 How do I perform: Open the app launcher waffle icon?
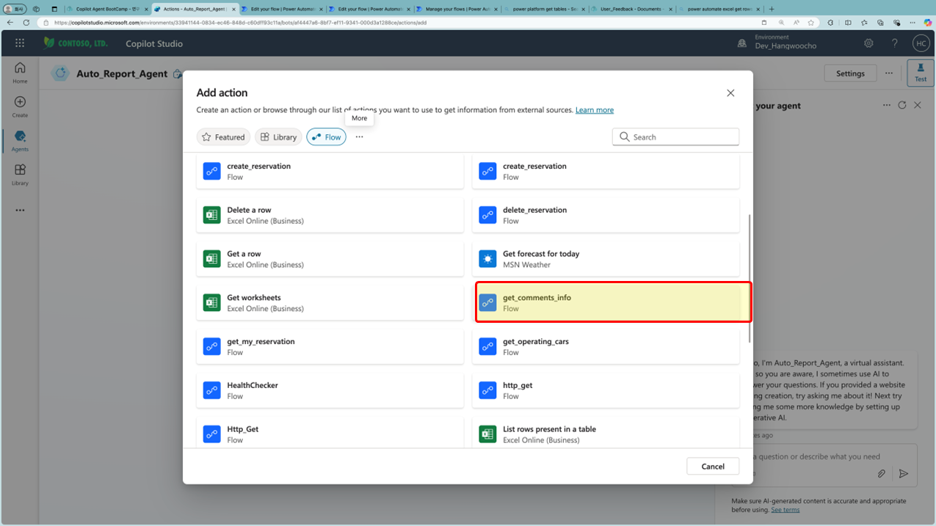pos(20,43)
